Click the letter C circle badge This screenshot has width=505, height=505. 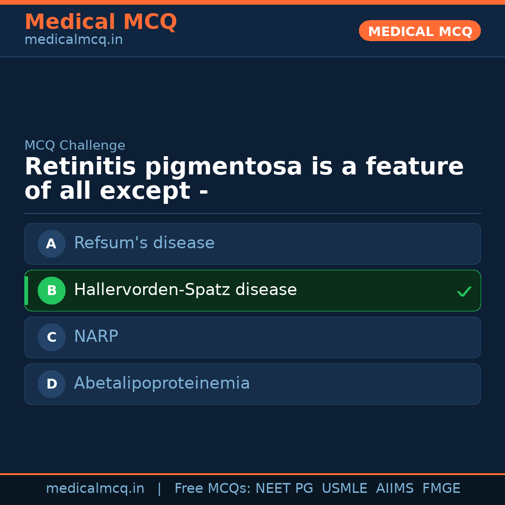(51, 337)
